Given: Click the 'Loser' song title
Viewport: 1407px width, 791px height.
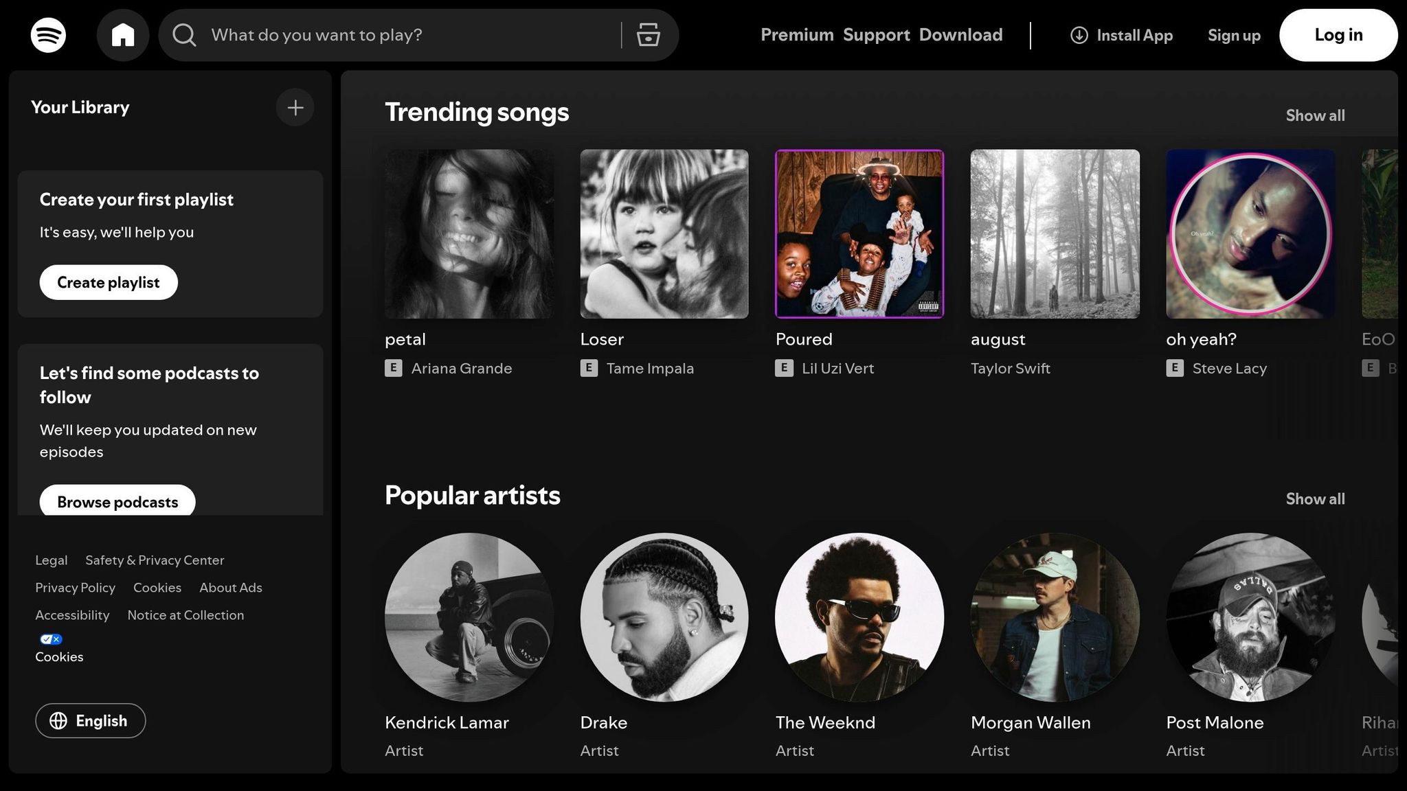Looking at the screenshot, I should click(x=602, y=339).
